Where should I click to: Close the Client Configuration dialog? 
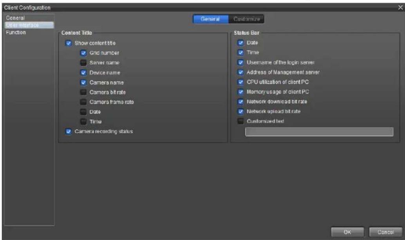click(400, 7)
